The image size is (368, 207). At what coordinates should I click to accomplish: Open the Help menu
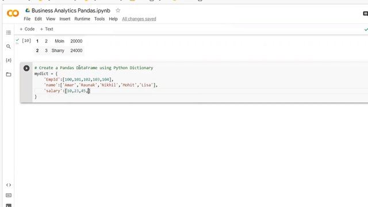tap(113, 19)
